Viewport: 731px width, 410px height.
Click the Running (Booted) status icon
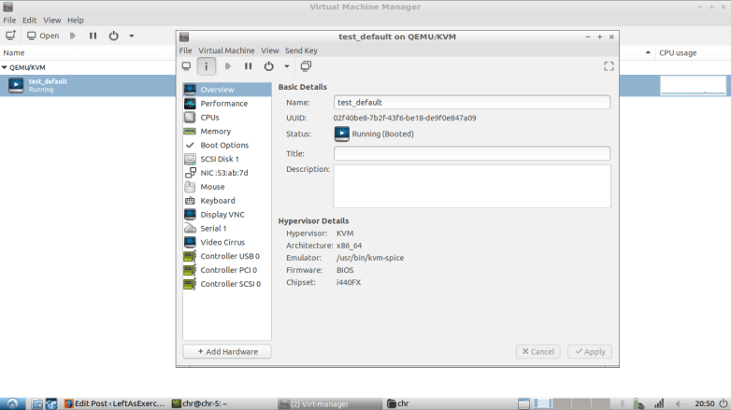coord(342,134)
